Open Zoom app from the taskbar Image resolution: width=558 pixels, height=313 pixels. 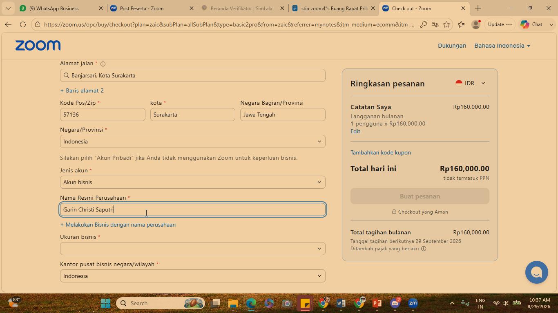click(x=413, y=303)
